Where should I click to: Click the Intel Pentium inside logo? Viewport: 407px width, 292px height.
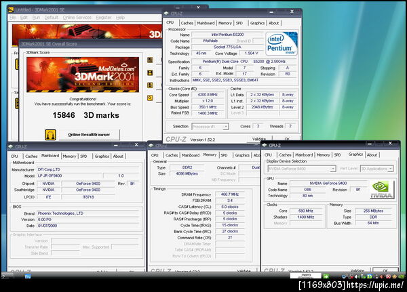point(282,43)
